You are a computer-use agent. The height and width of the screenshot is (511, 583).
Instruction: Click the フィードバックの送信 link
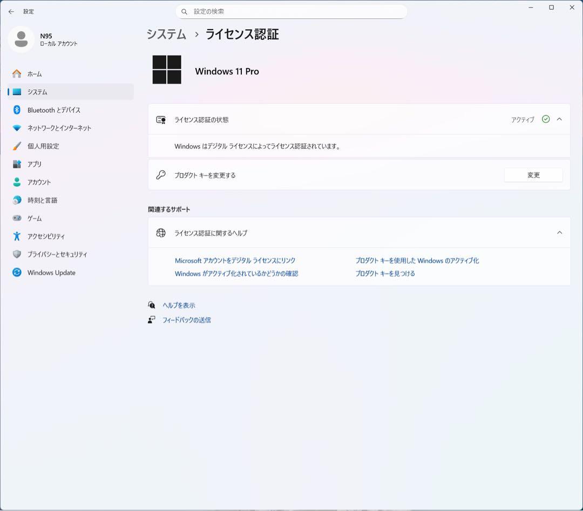[186, 319]
